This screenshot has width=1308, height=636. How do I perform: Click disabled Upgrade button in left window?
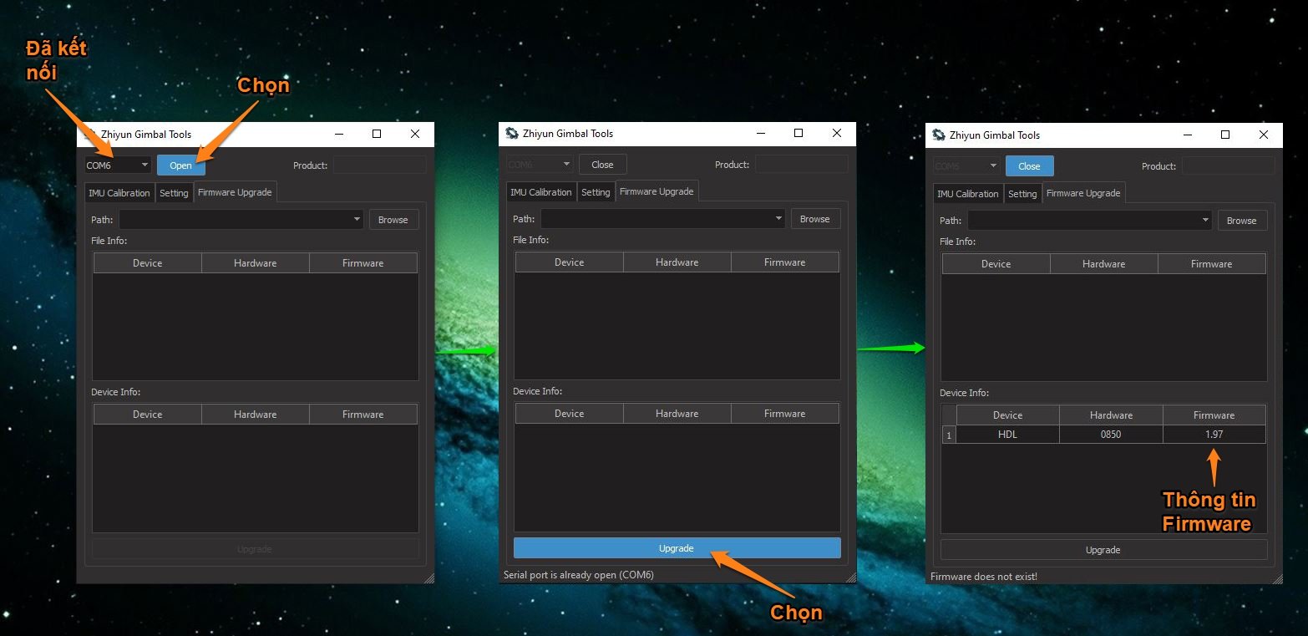click(x=255, y=549)
